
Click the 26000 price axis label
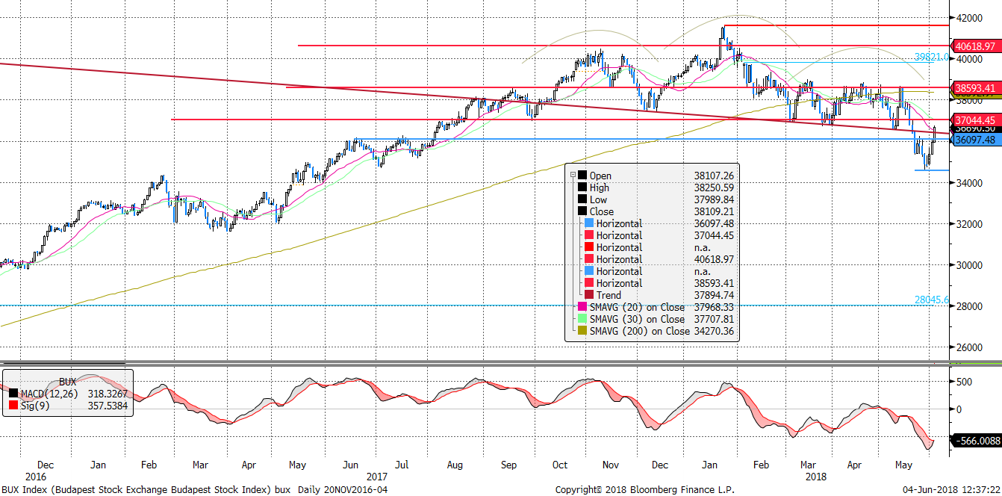[970, 347]
